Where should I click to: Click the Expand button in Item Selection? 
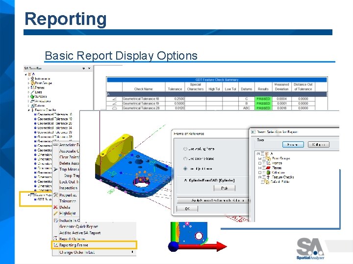(293, 145)
